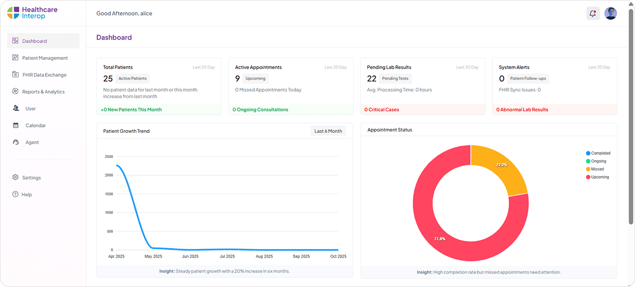
Task: Click the Pending Tests badge
Action: [395, 78]
